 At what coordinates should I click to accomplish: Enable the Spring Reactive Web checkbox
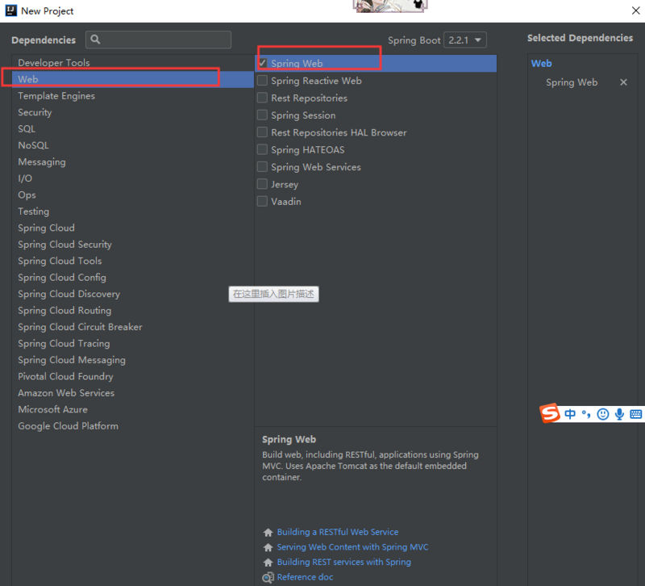(263, 80)
